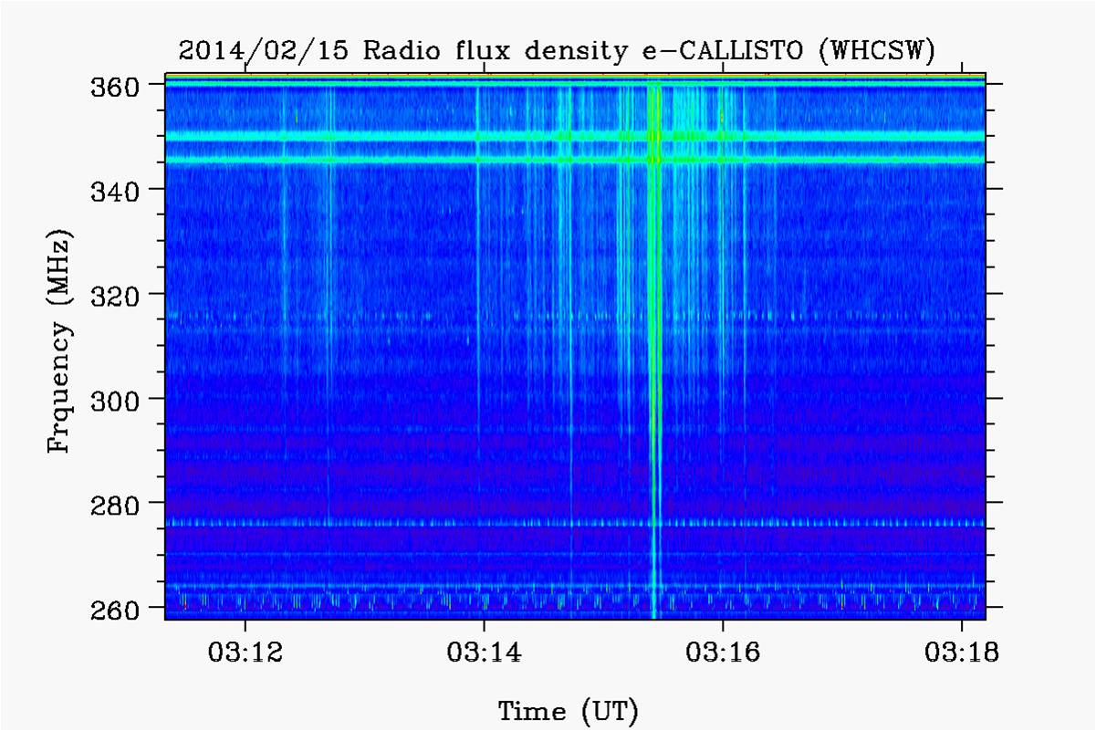The image size is (1096, 731).
Task: Click the 'Time (UT)' axis label
Action: pyautogui.click(x=568, y=710)
